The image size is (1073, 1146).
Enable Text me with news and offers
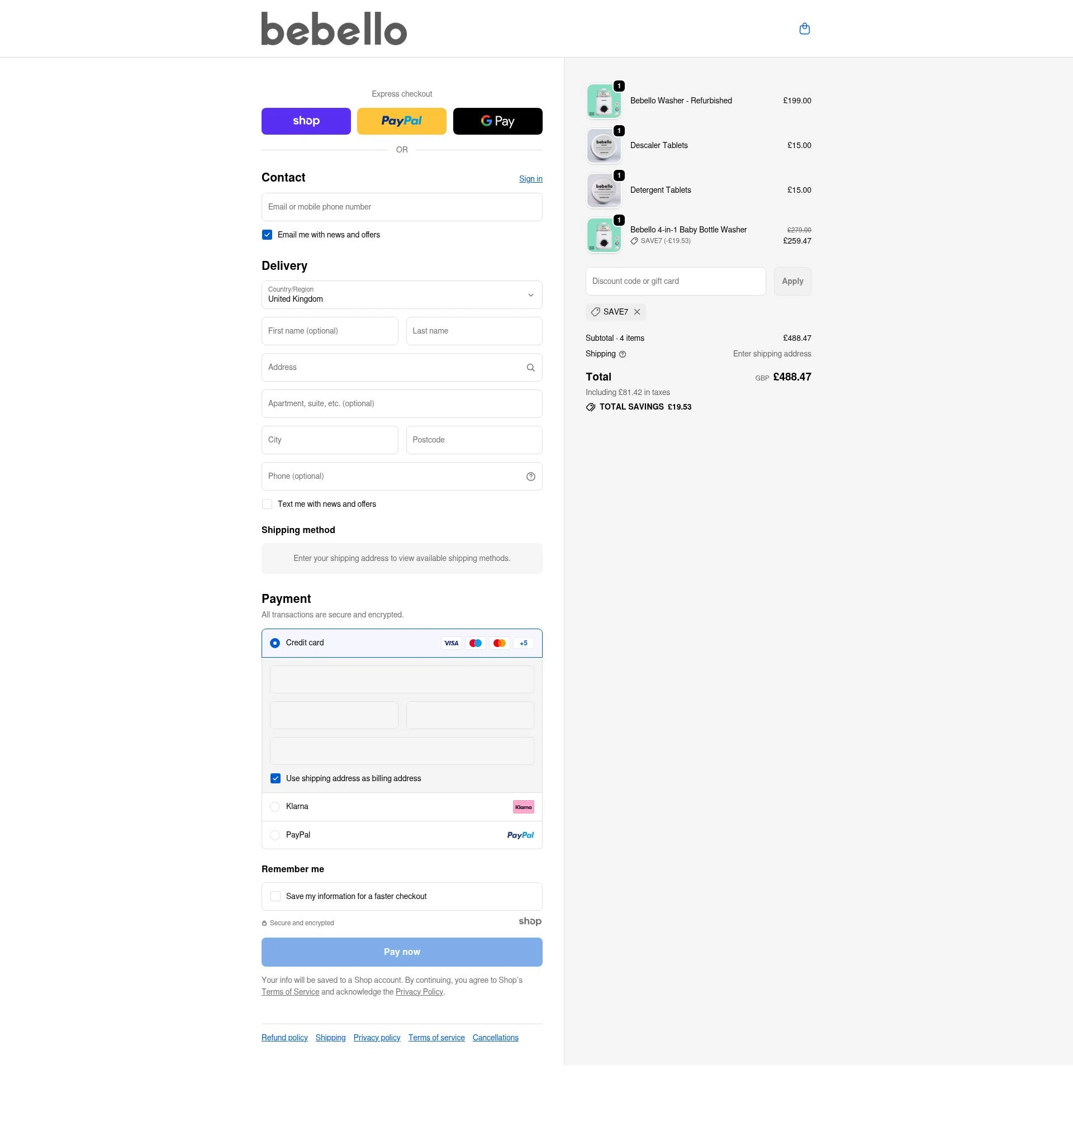pyautogui.click(x=267, y=504)
